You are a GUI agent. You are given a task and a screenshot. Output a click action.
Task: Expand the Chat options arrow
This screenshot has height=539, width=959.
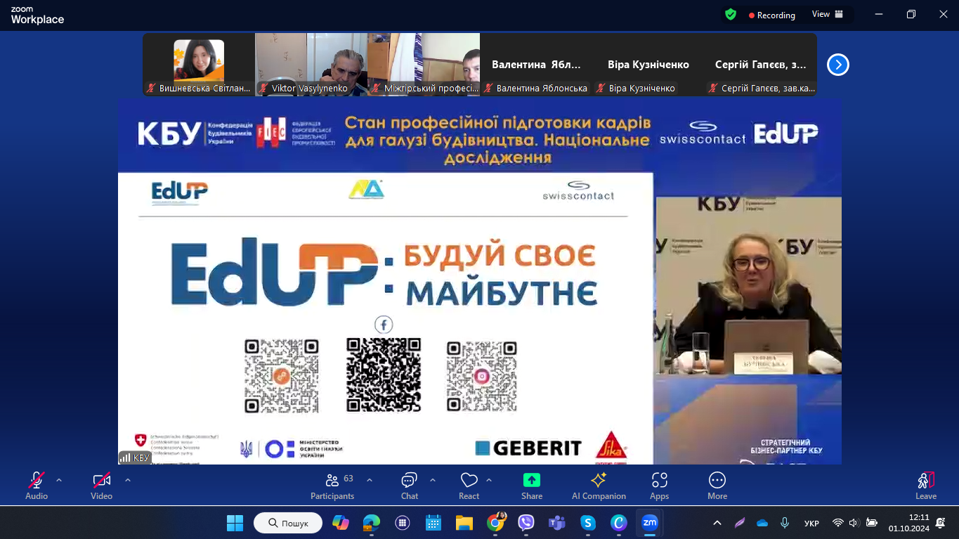coord(433,481)
